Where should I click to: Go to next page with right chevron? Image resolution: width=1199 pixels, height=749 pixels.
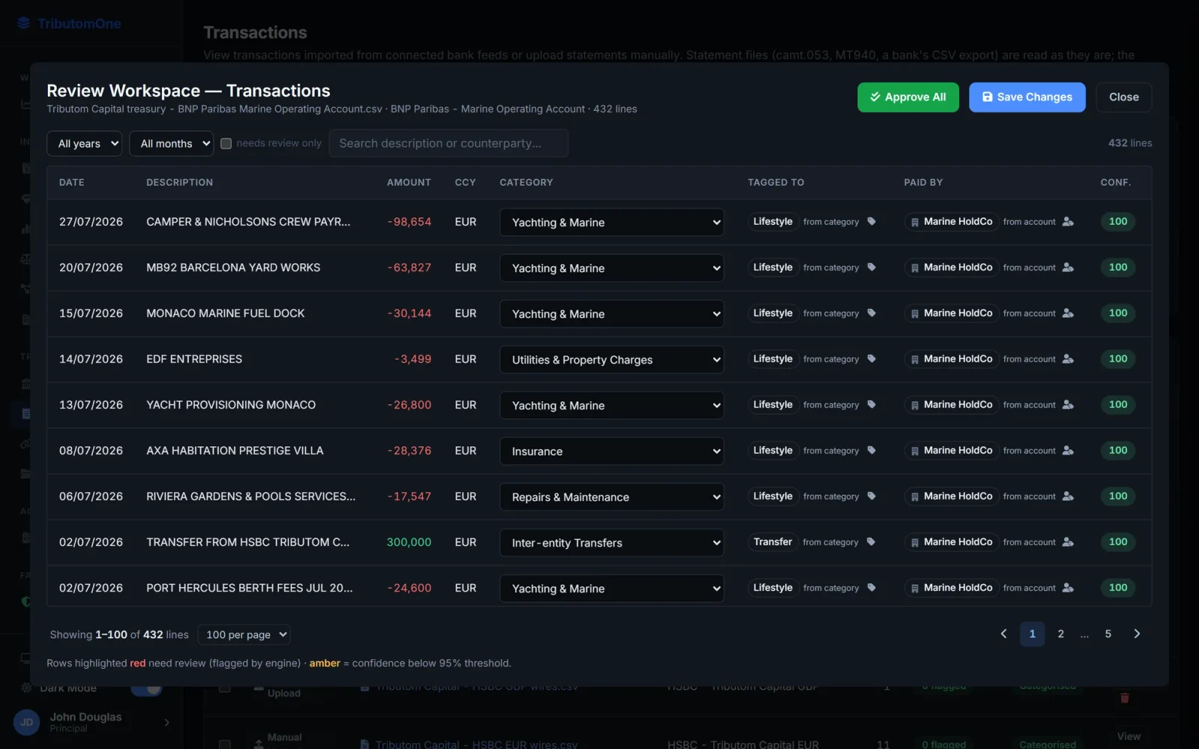pos(1137,634)
